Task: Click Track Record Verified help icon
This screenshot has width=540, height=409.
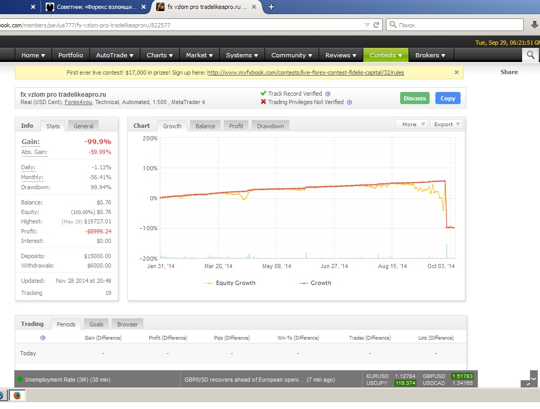Action: 328,94
